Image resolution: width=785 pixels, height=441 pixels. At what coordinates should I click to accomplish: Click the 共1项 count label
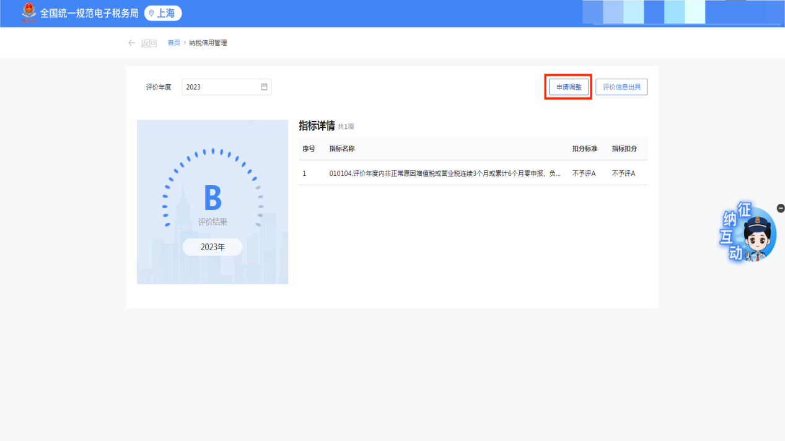346,127
